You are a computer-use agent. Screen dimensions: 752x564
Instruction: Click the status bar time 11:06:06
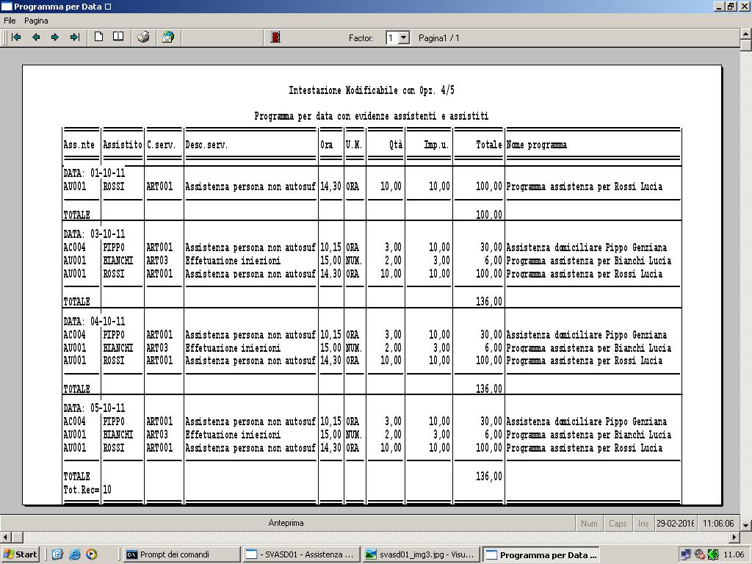point(718,523)
